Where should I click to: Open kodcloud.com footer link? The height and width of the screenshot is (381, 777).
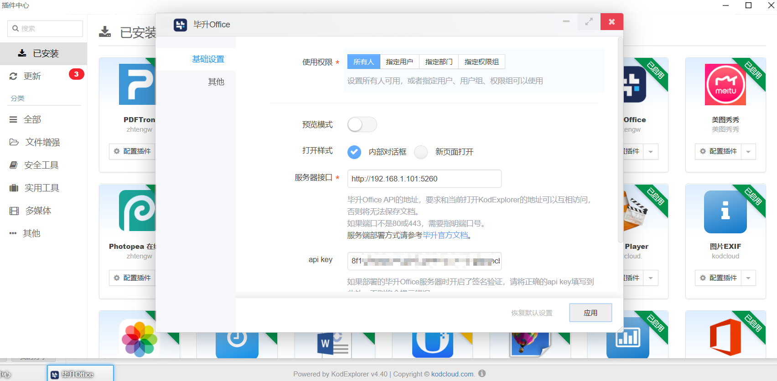[x=452, y=374]
